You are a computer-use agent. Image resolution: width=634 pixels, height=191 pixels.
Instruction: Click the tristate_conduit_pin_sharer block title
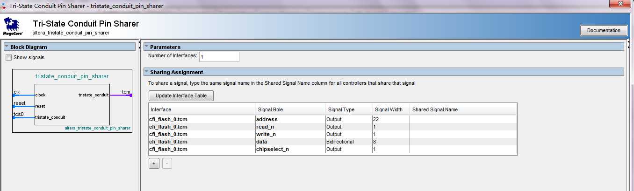point(72,76)
